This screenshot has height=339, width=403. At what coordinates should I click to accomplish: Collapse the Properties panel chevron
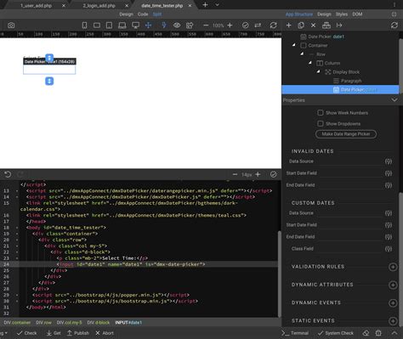pyautogui.click(x=394, y=100)
